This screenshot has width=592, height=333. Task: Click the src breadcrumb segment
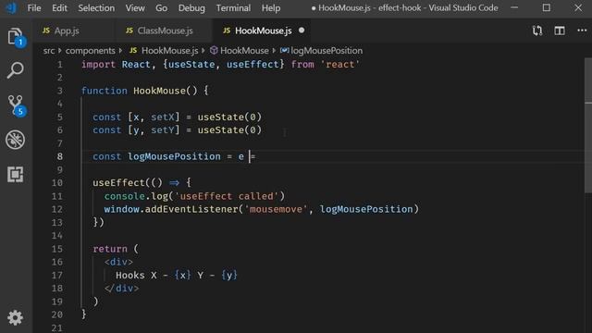[x=49, y=51]
